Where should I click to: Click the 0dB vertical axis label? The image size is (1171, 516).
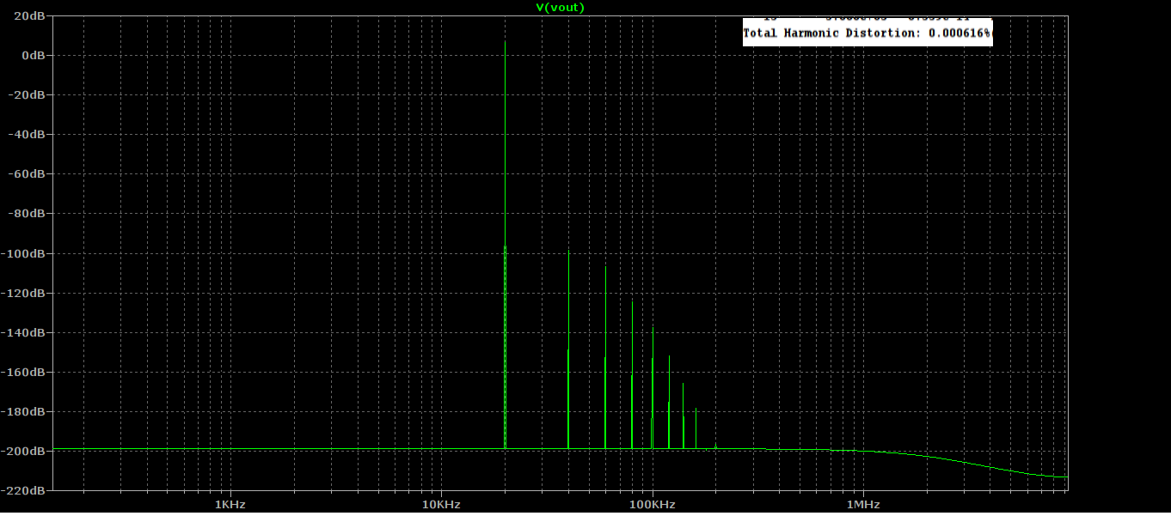[34, 55]
